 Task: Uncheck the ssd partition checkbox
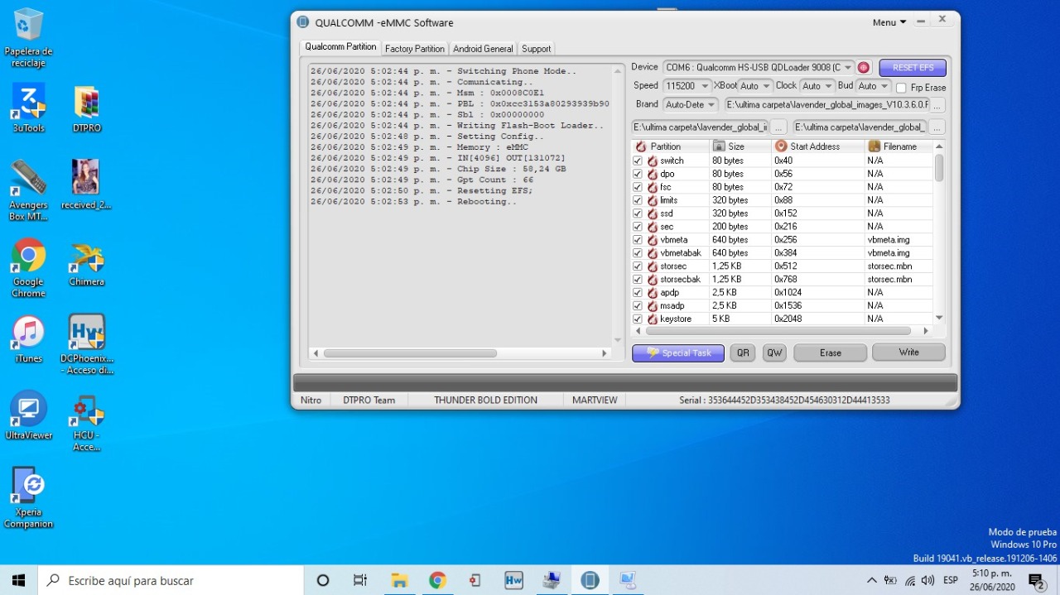(x=638, y=214)
